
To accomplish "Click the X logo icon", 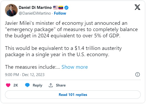I will pos(137,7).
